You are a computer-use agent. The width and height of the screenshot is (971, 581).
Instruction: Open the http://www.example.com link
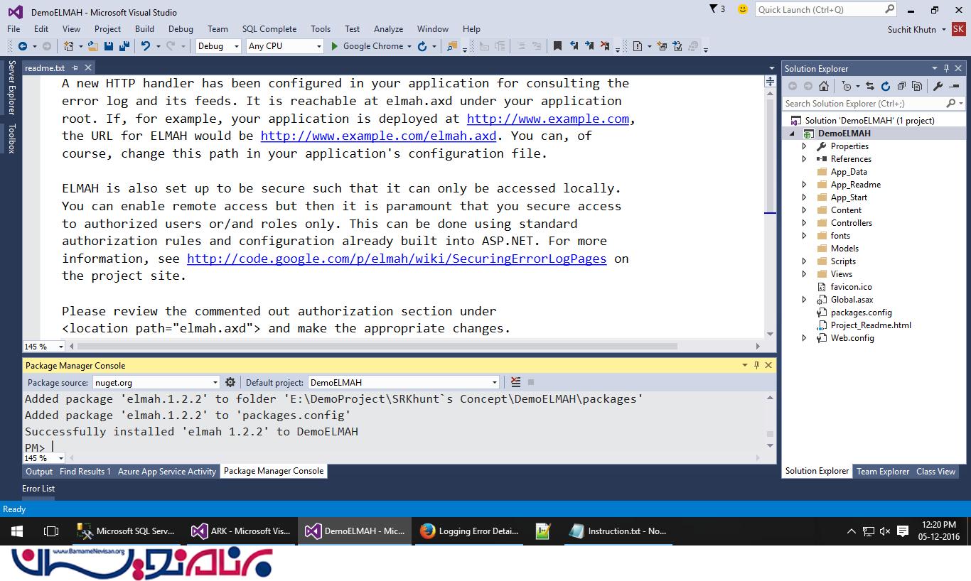pyautogui.click(x=548, y=119)
